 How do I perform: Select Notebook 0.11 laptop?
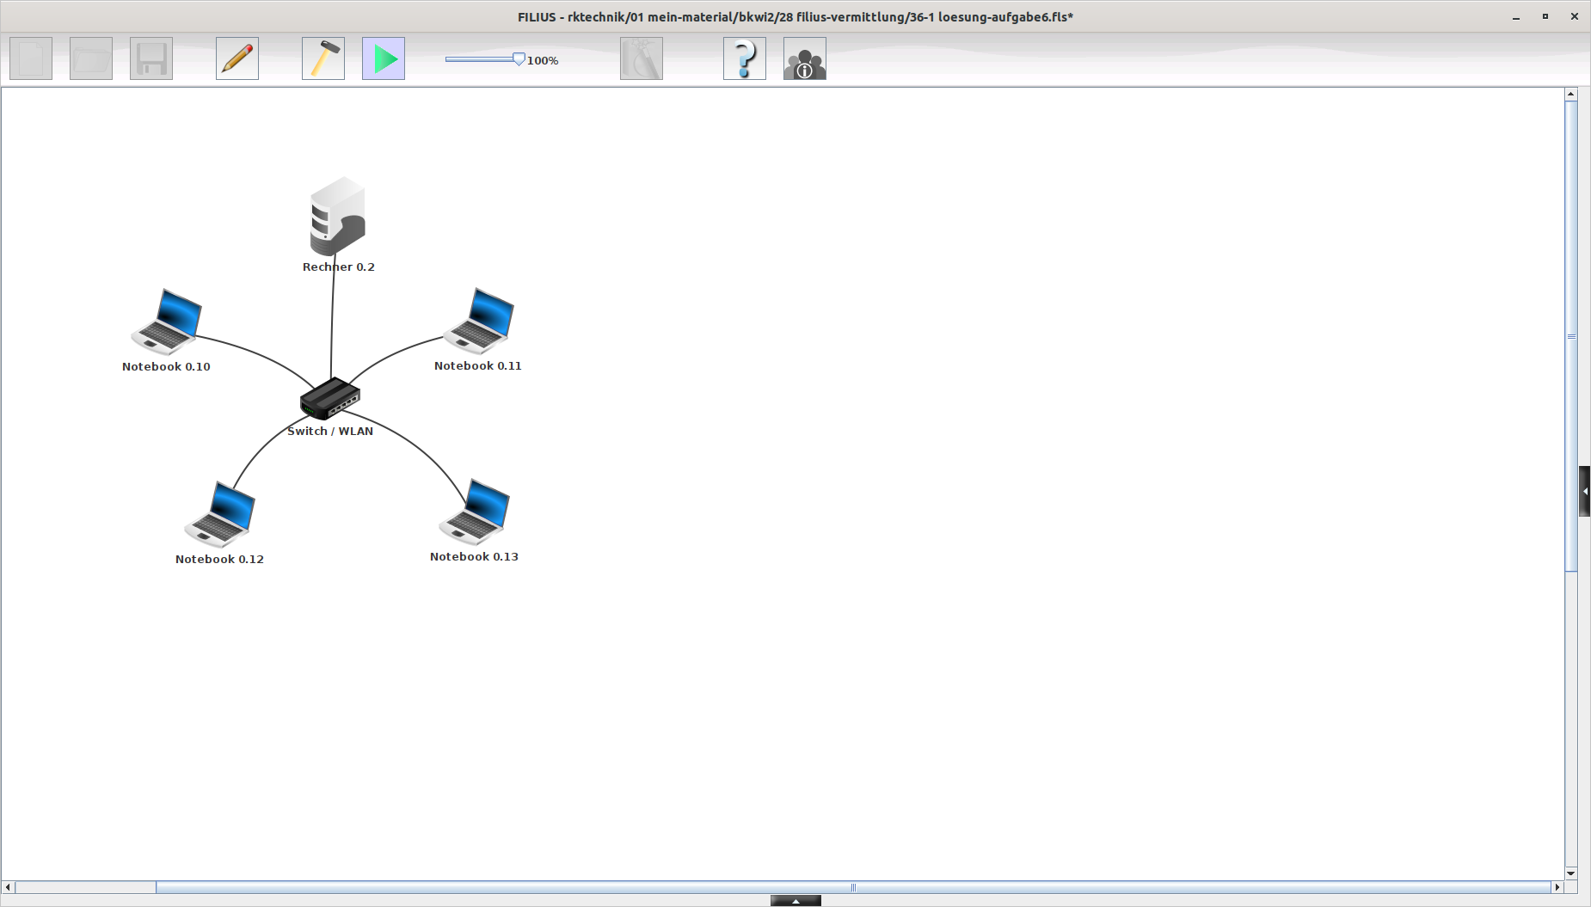click(479, 321)
